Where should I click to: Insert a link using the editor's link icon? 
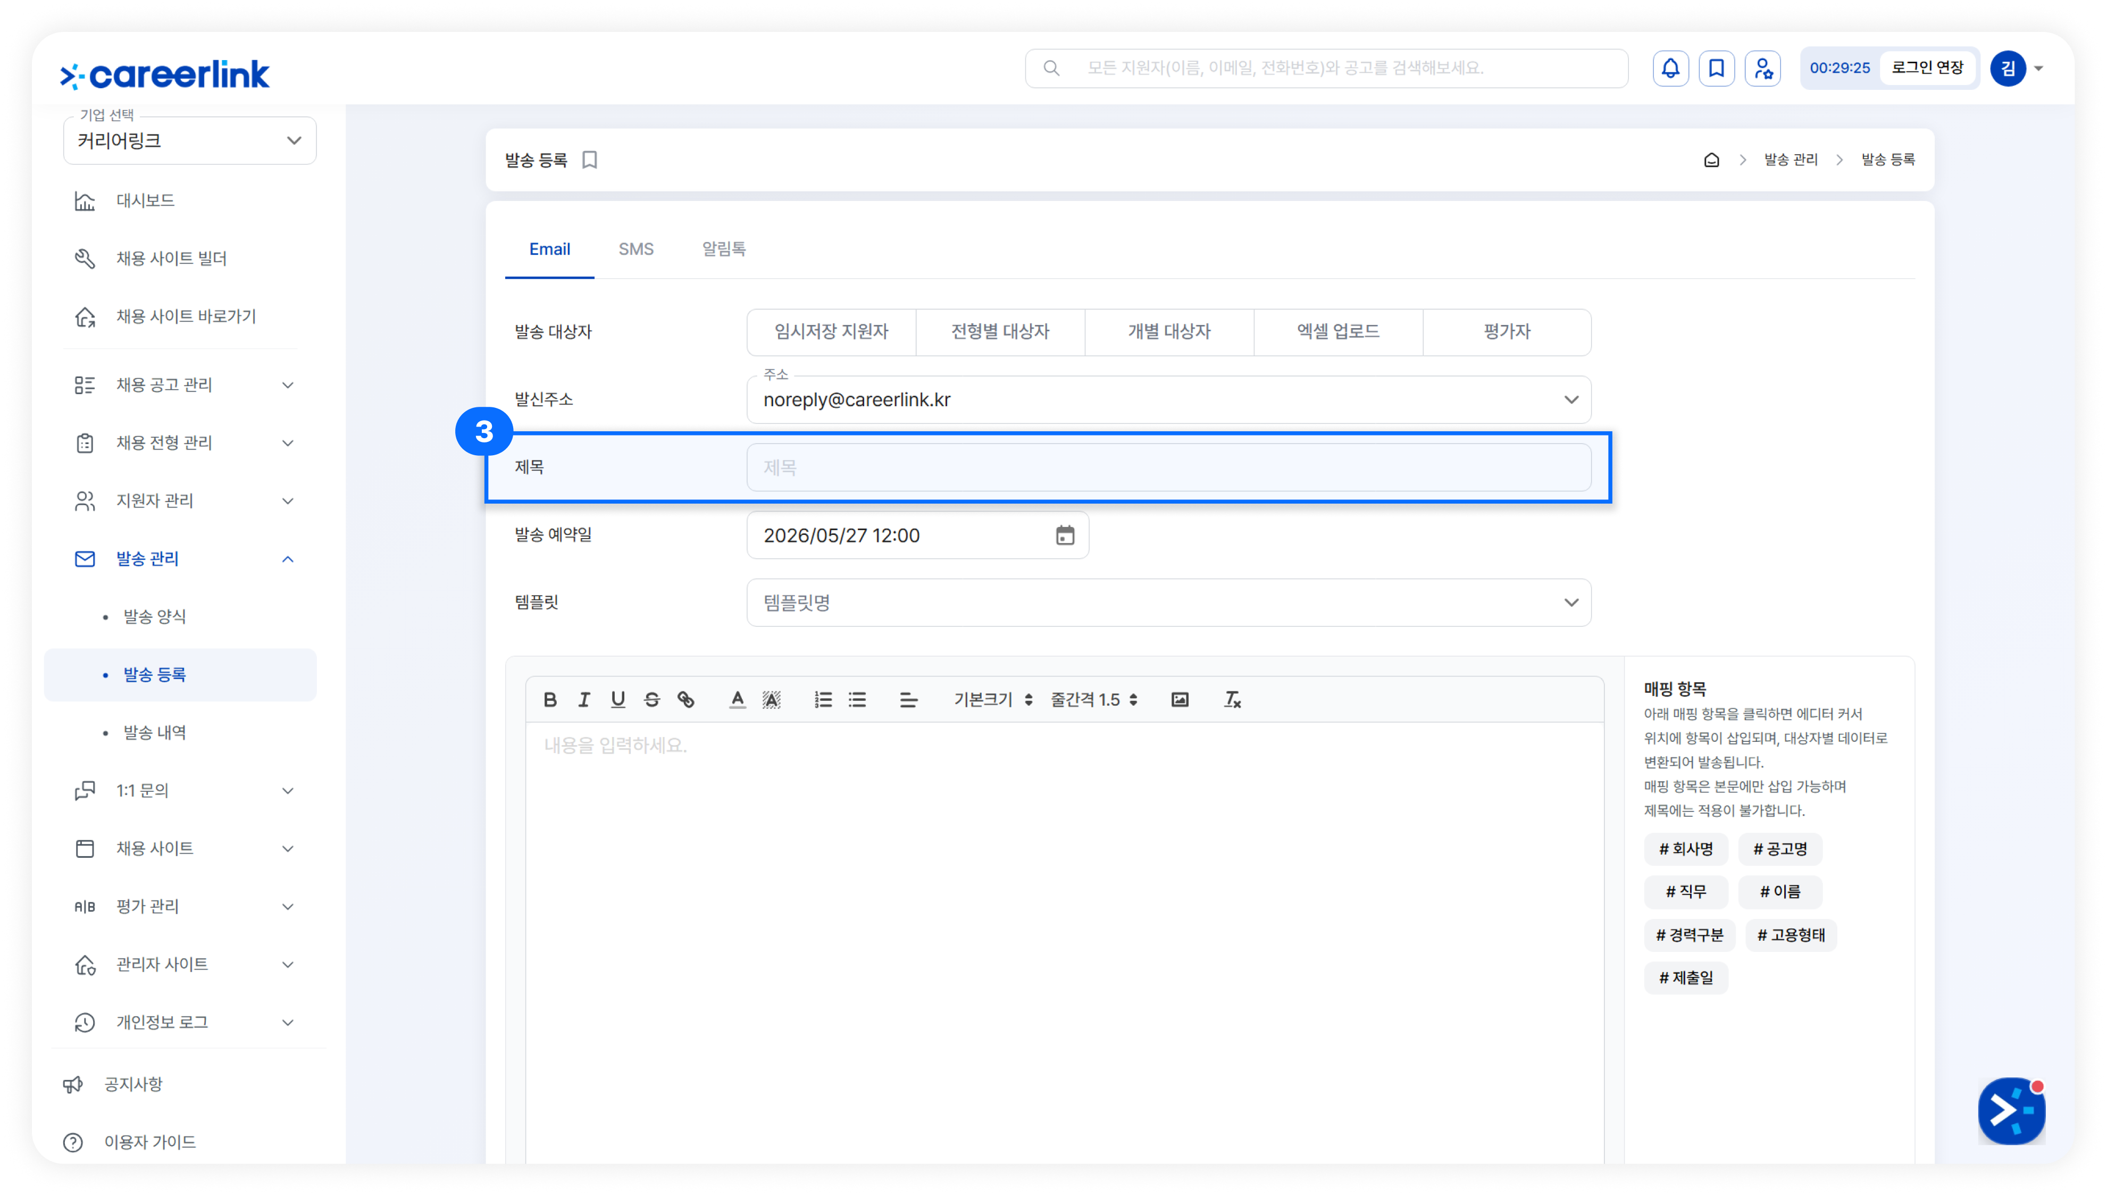(x=685, y=699)
